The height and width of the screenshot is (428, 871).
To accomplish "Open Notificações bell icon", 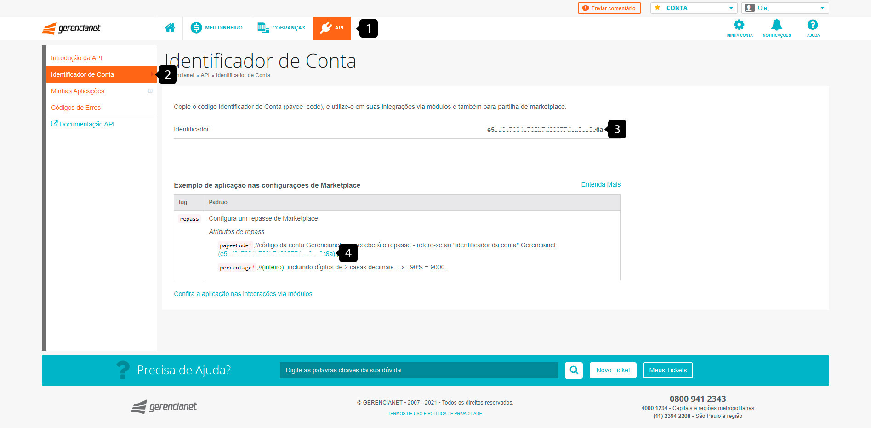I will point(777,28).
